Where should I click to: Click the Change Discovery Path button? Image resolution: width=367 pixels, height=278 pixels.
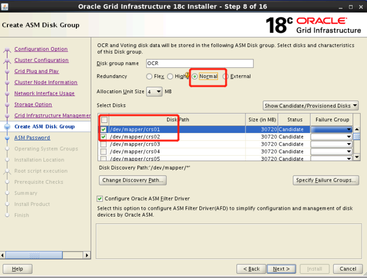[x=133, y=181]
